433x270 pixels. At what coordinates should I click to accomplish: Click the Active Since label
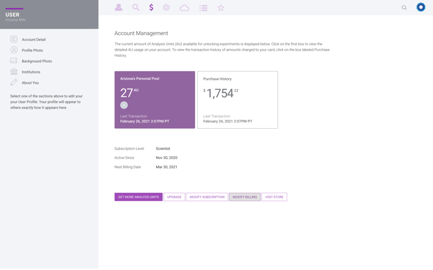124,158
